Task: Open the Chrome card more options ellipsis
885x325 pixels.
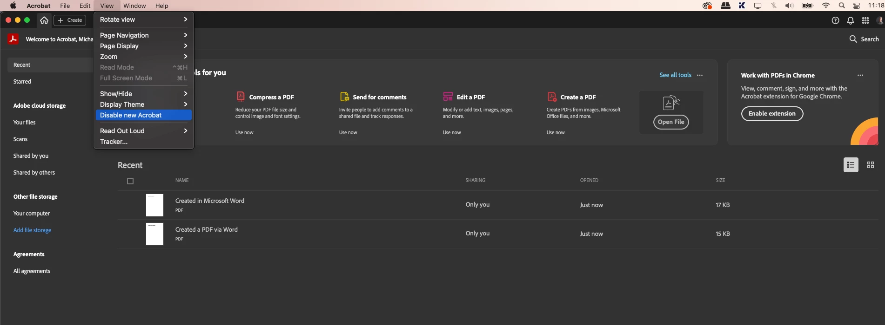Action: pos(860,75)
